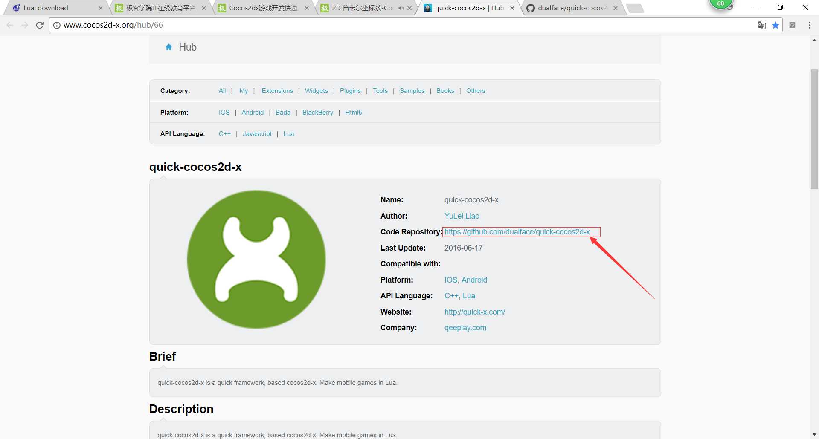
Task: Switch to the Cocos2dx游戏开发快速 tab
Action: (x=263, y=8)
